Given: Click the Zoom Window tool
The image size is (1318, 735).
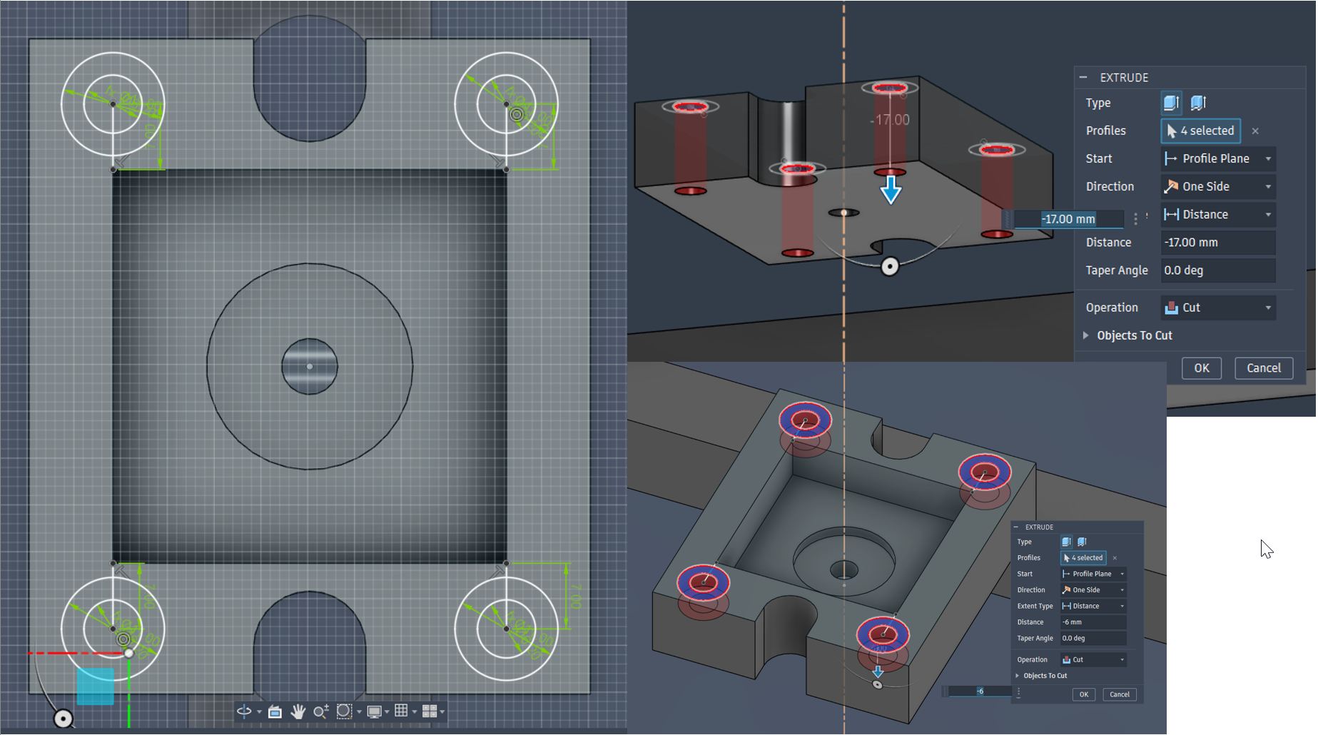Looking at the screenshot, I should pos(343,711).
